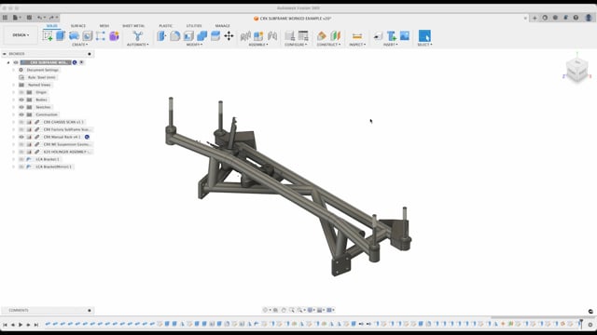Select the Hole tool

pyautogui.click(x=87, y=35)
